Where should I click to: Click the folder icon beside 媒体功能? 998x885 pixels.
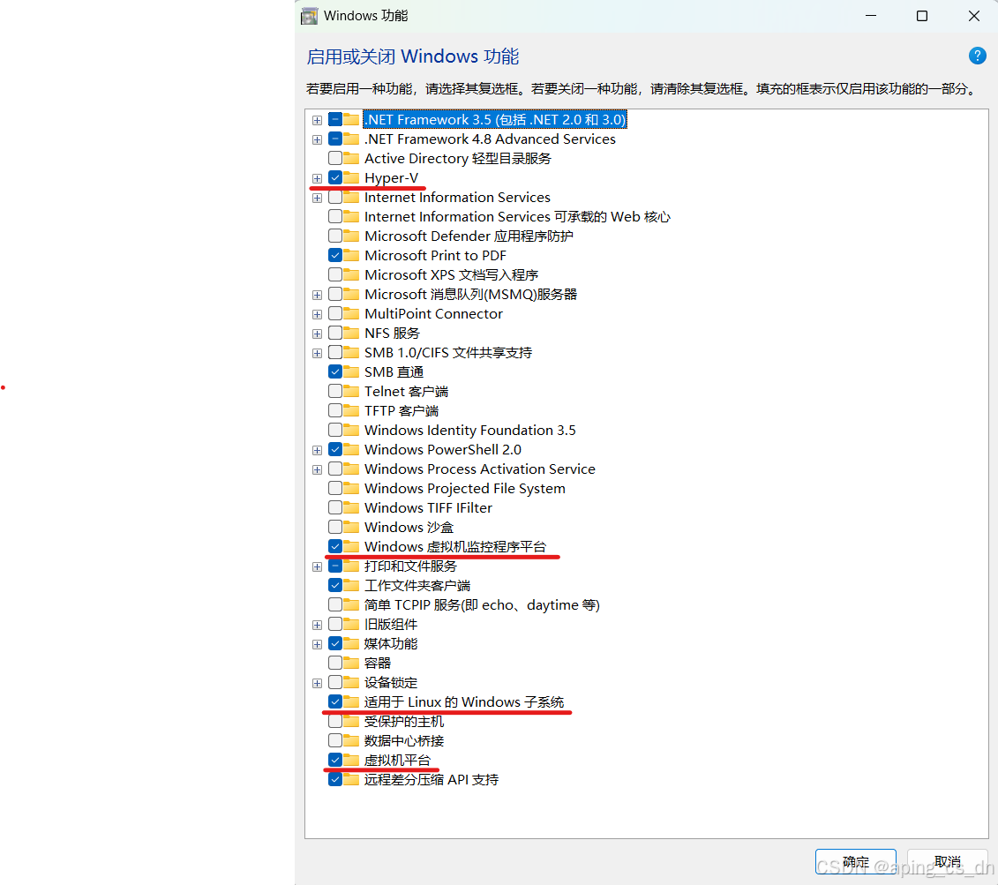[351, 643]
